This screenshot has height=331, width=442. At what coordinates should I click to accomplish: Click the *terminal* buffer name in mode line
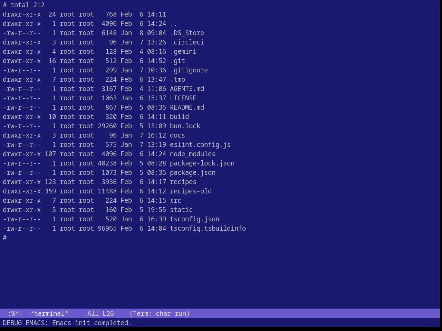[x=49, y=313]
